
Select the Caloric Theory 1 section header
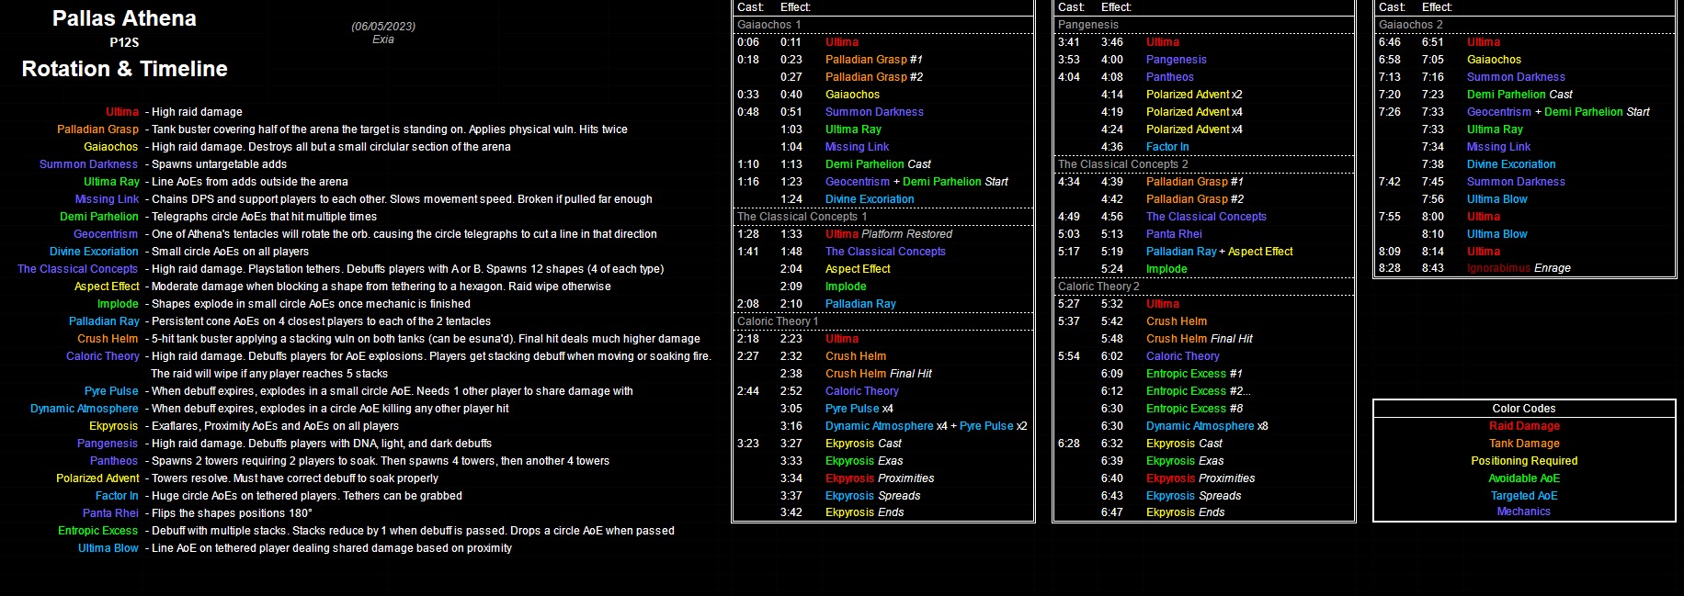coord(777,321)
